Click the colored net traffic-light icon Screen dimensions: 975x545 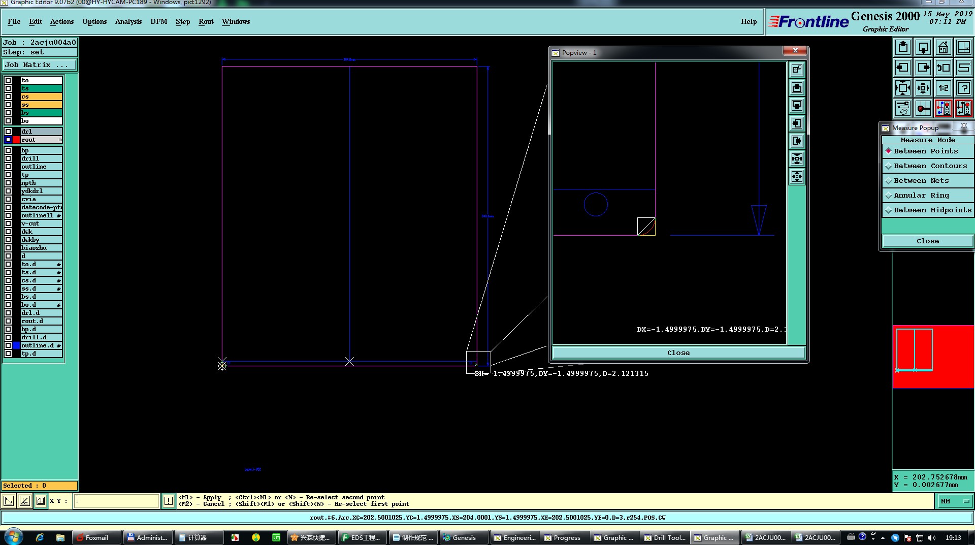point(944,108)
